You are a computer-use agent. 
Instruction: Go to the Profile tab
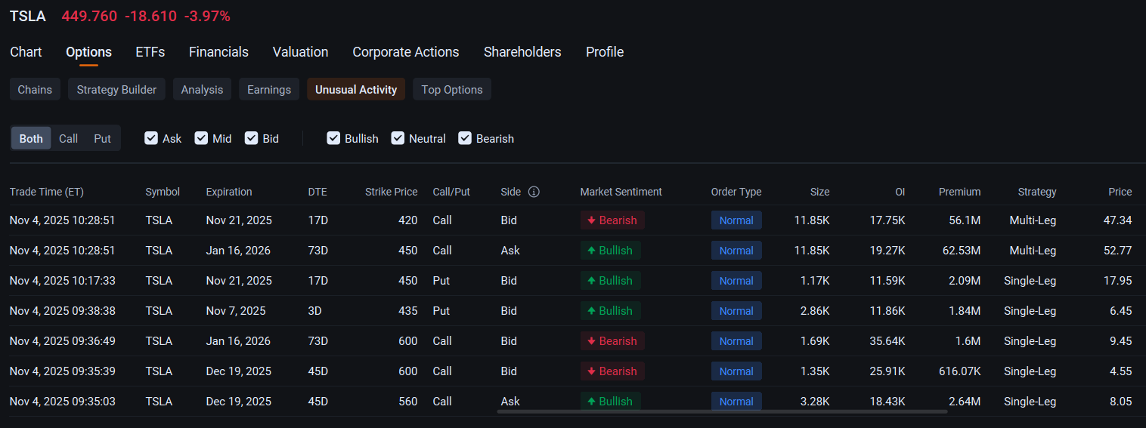click(x=605, y=52)
